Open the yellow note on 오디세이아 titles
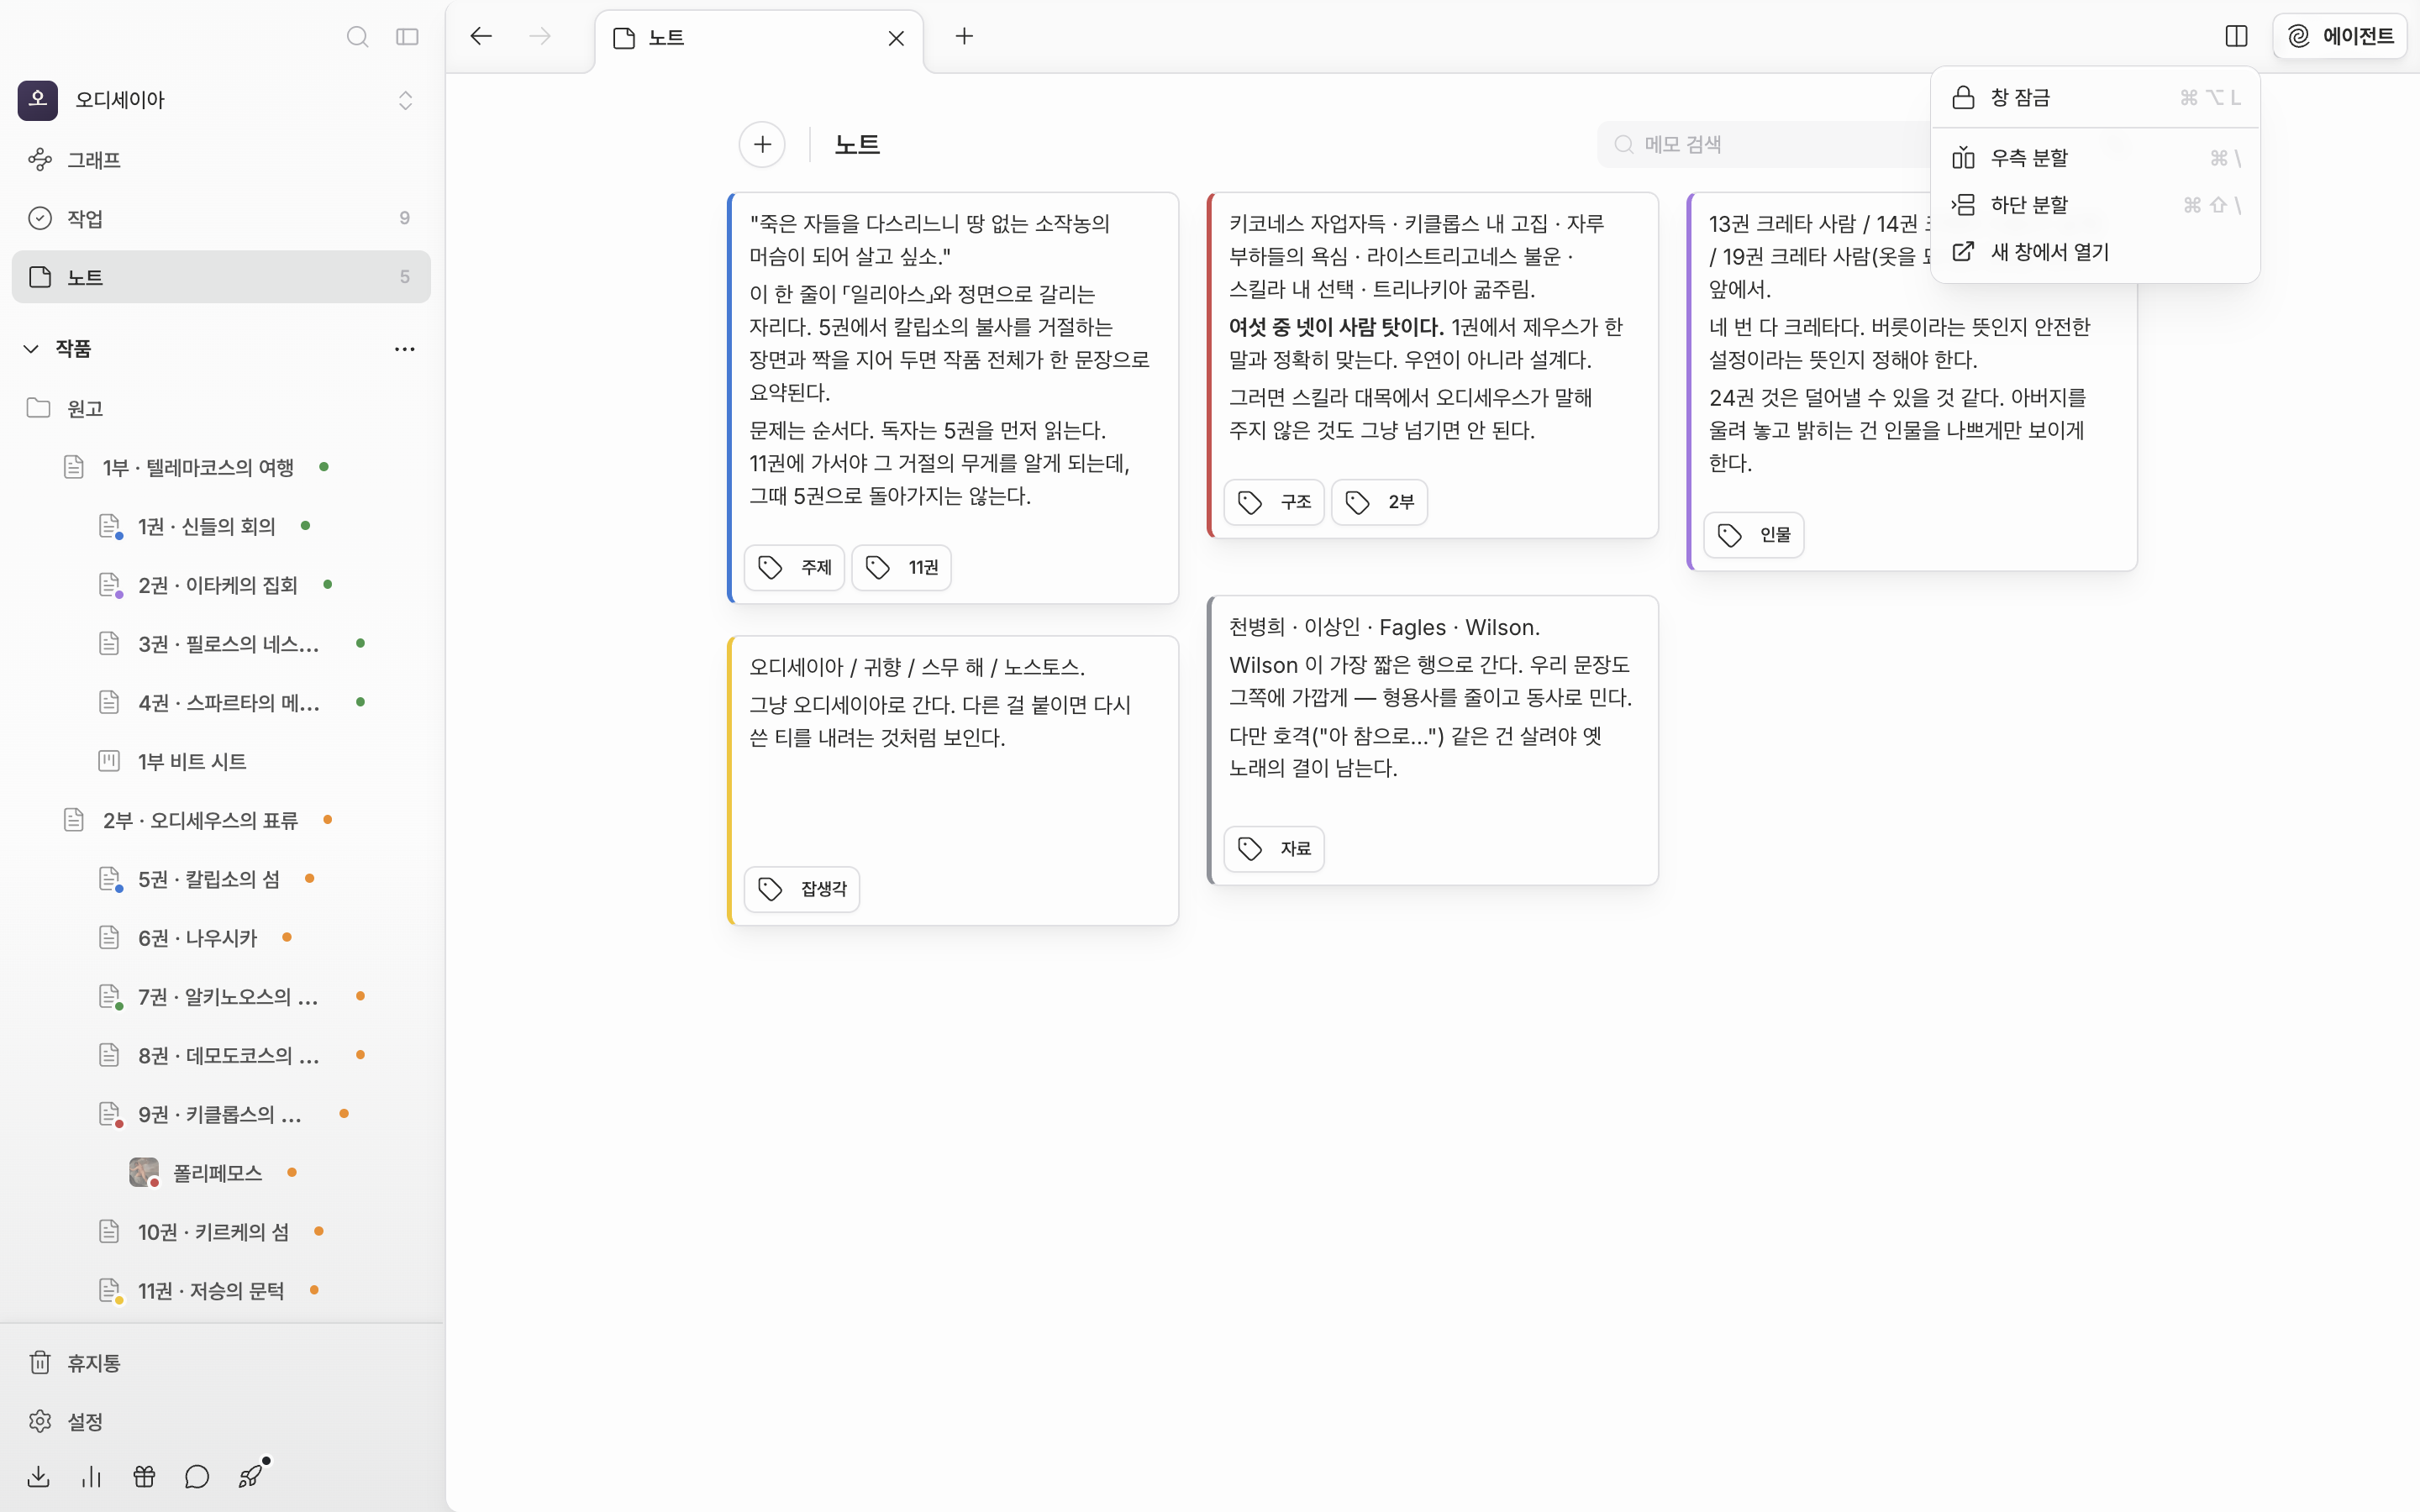Viewport: 2420px width, 1512px height. (953, 781)
